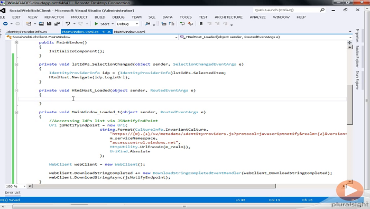
Task: Open the Error List panel tab
Action: pos(13,193)
